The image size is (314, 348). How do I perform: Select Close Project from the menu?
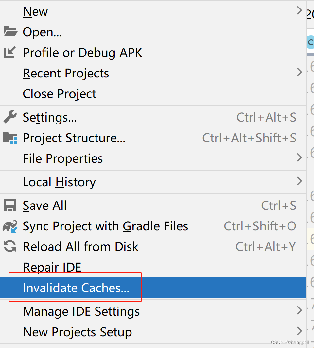[59, 94]
